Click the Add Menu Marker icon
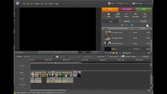The image size is (167, 94). point(123,57)
